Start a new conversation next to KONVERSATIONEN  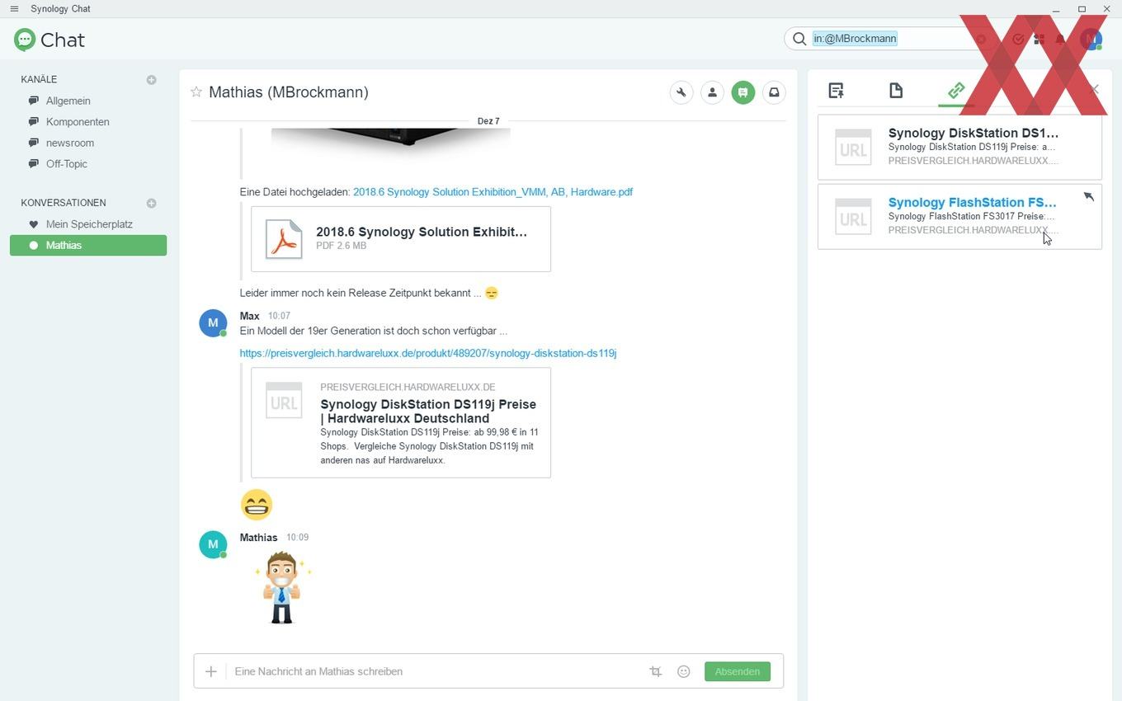pos(151,203)
